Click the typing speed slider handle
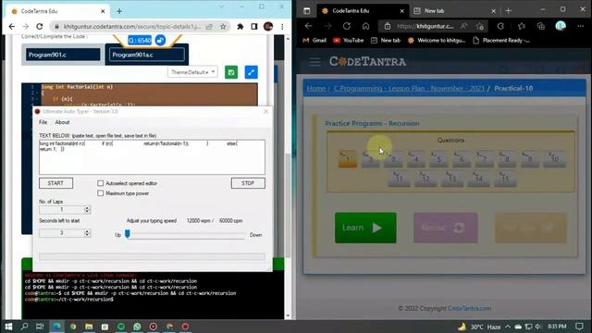592x333 pixels. tap(128, 234)
